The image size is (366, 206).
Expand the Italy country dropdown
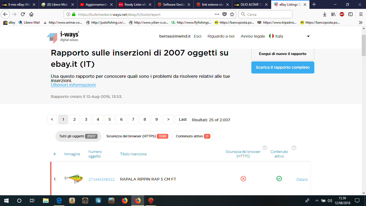point(308,36)
